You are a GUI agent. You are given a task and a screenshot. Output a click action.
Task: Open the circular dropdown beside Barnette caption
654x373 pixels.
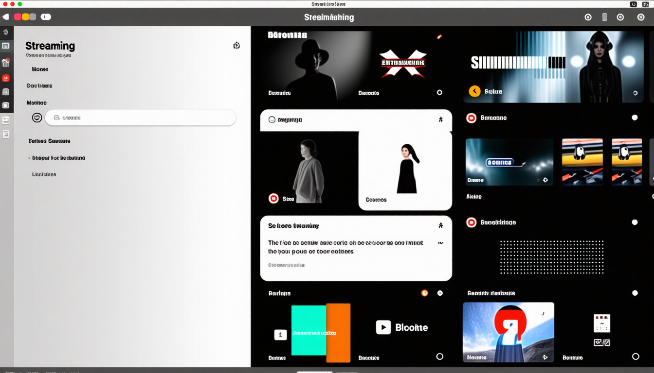pos(439,92)
